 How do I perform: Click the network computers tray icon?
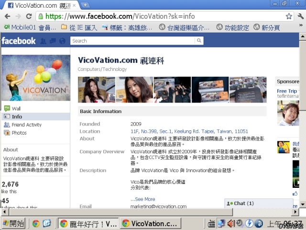[x=221, y=224]
